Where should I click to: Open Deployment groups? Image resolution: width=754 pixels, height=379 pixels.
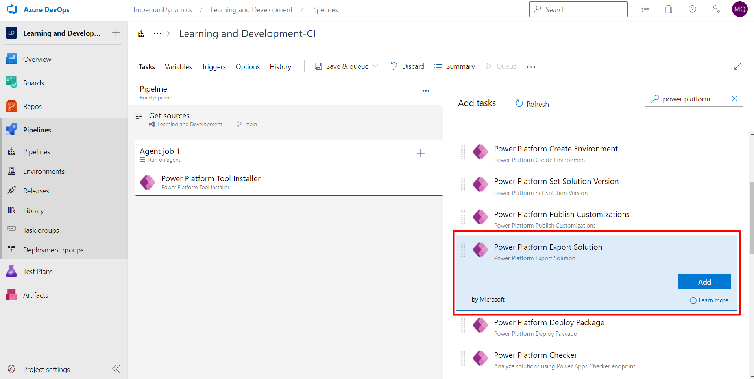coord(53,250)
